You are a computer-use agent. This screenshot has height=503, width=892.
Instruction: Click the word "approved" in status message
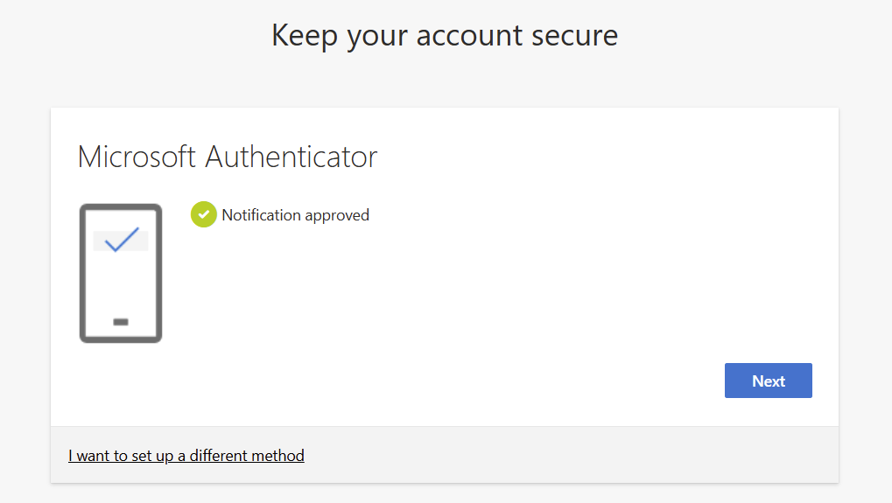click(x=338, y=215)
